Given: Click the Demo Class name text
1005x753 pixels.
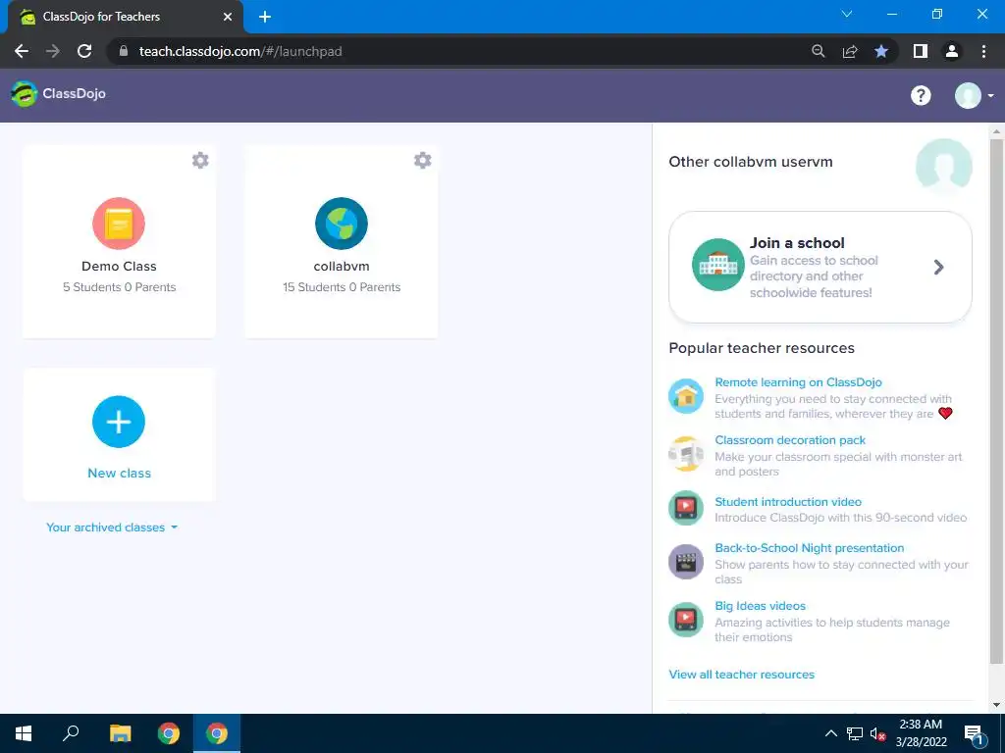Looking at the screenshot, I should [x=119, y=267].
